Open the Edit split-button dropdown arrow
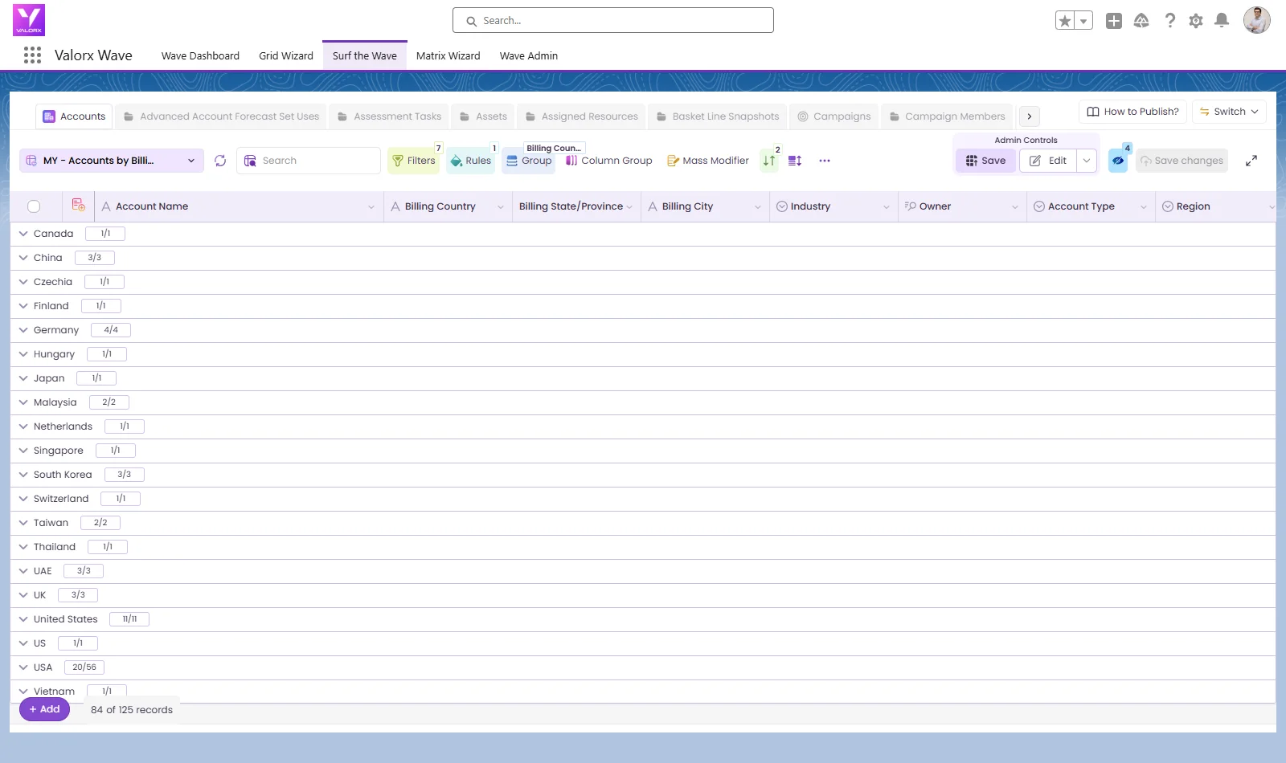The width and height of the screenshot is (1286, 763). [1087, 161]
